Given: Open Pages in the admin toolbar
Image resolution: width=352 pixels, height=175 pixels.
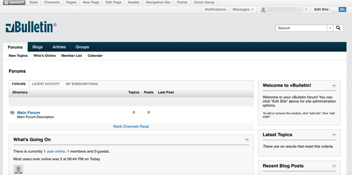Looking at the screenshot, I should [x=71, y=3].
